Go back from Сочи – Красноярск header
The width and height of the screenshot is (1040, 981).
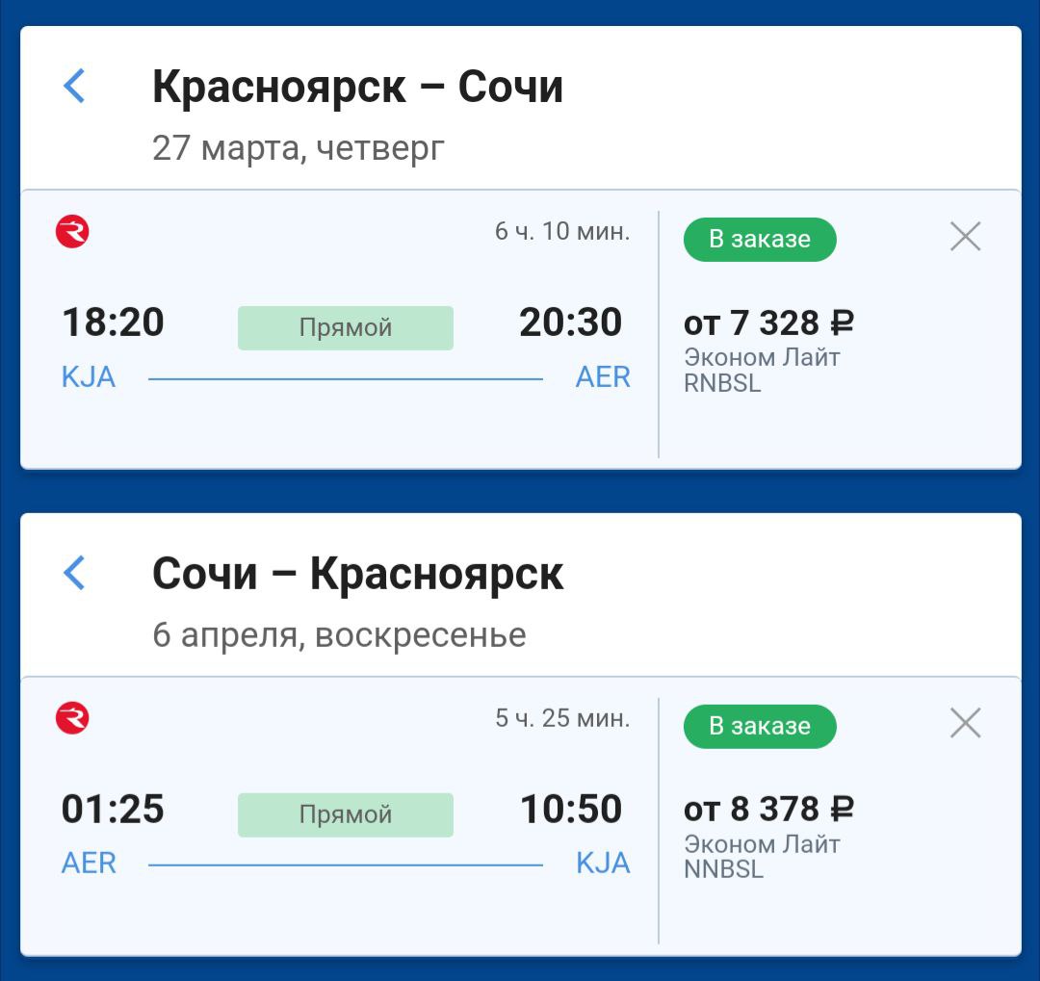tap(74, 574)
